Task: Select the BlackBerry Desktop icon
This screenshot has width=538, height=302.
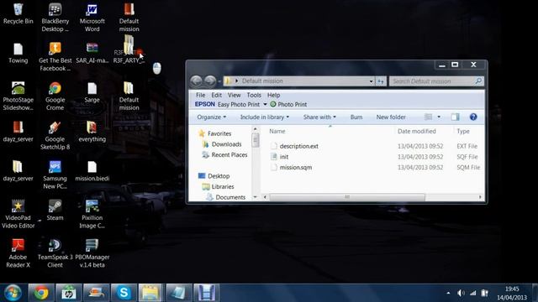Action: (x=55, y=18)
